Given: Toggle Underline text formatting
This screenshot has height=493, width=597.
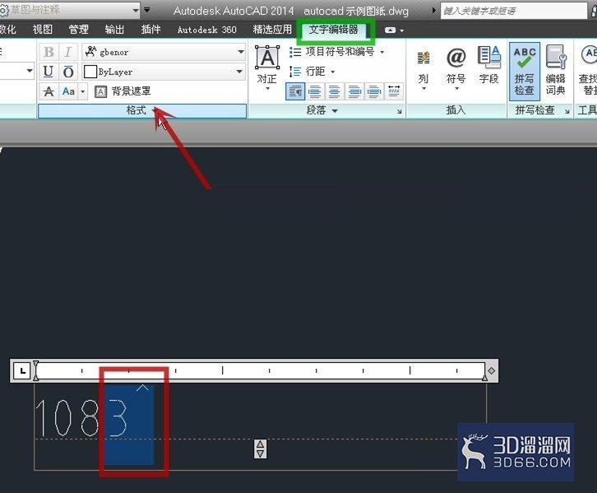Looking at the screenshot, I should point(49,72).
